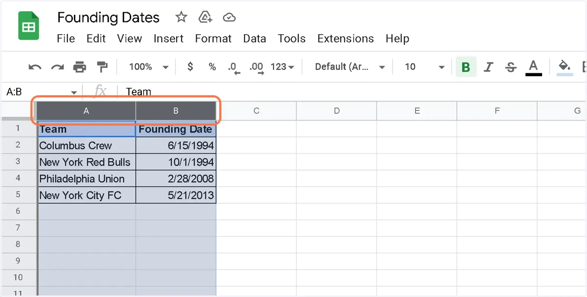Toggle strikethrough formatting
Screen dimensions: 587x297
(511, 67)
